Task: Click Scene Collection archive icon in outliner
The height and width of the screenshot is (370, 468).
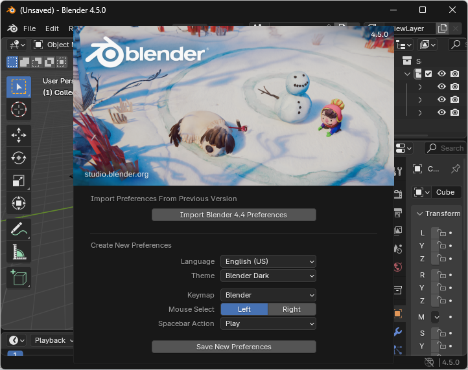Action: 407,61
